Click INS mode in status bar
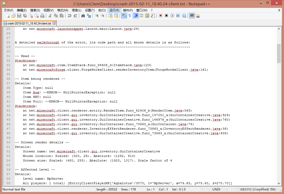This screenshot has height=194, width=284. (x=273, y=189)
